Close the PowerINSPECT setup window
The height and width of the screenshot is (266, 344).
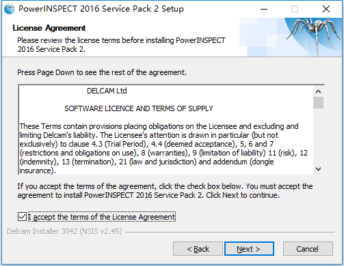[x=326, y=9]
